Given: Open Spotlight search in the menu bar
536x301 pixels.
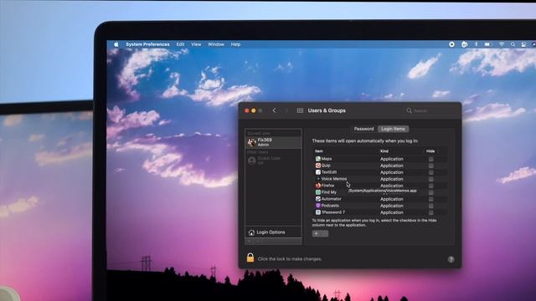Looking at the screenshot, I should tap(513, 44).
